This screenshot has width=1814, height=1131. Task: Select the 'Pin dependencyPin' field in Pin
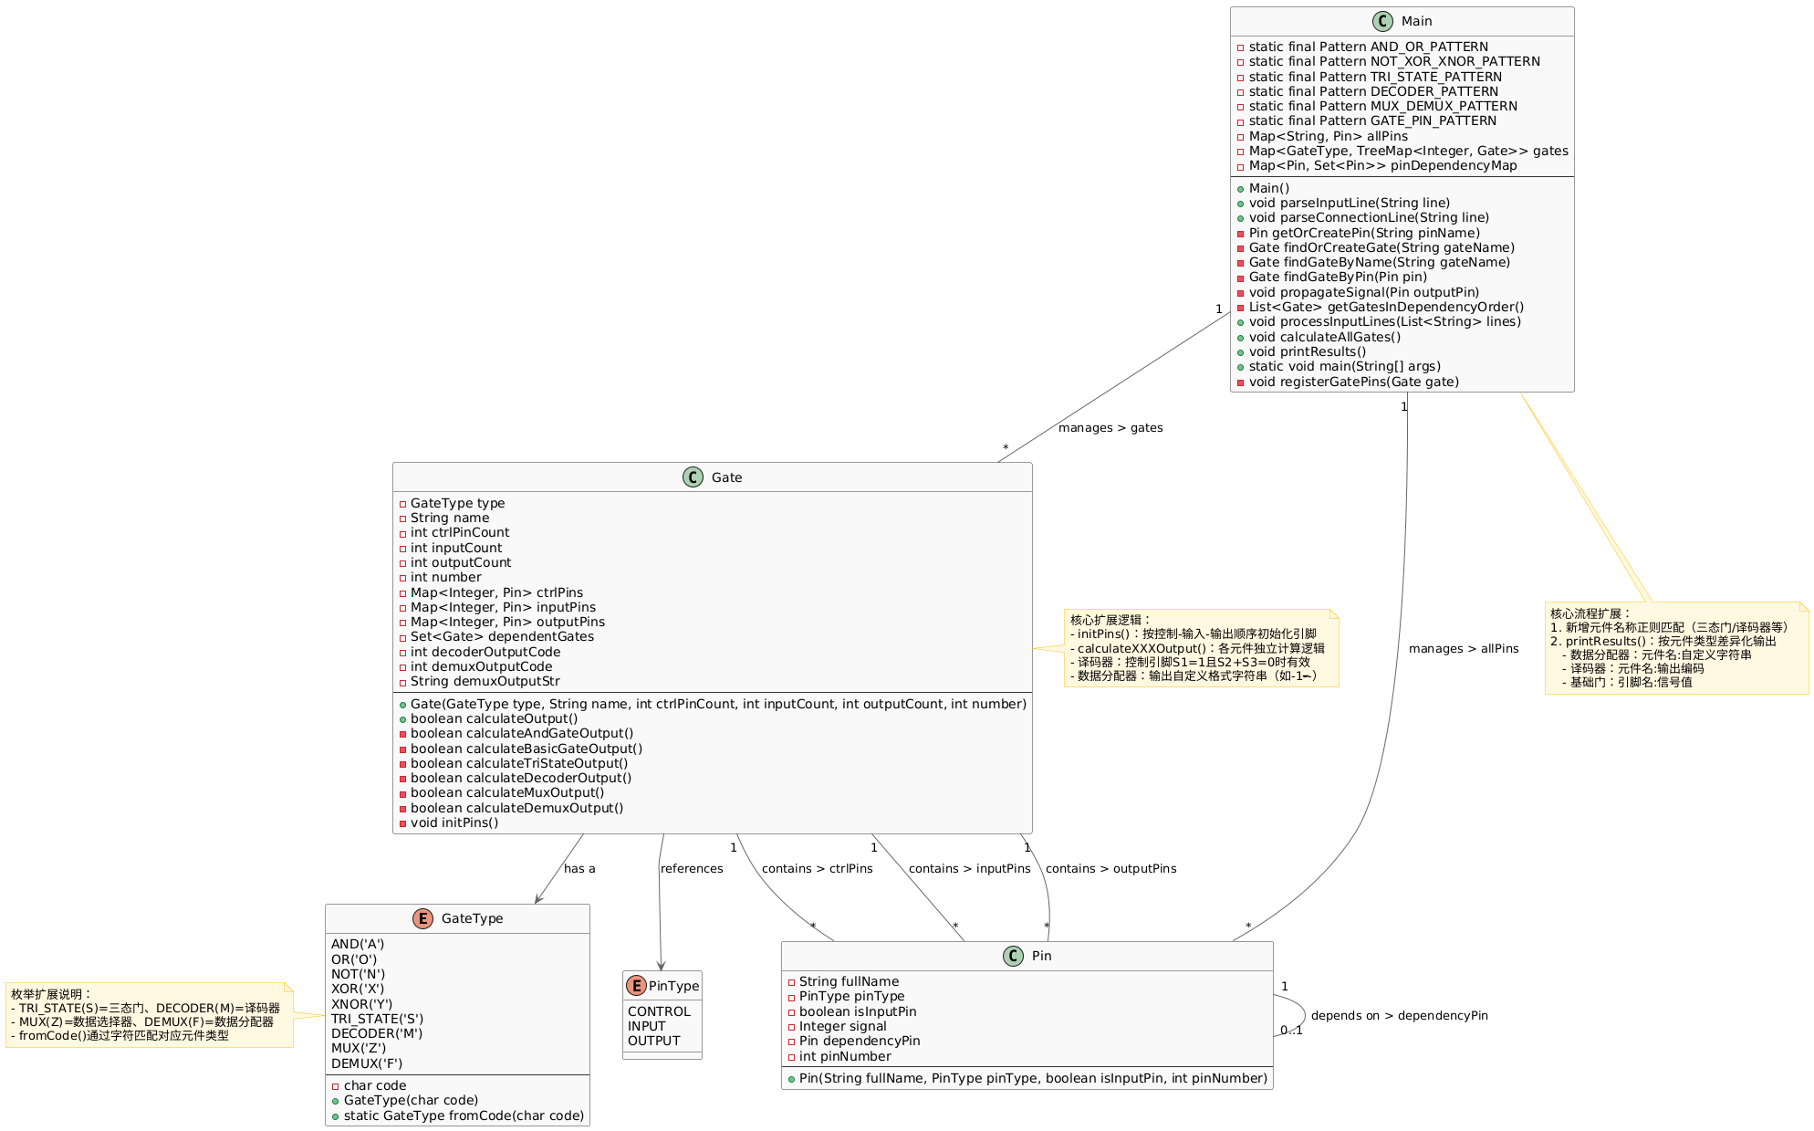coord(859,1041)
